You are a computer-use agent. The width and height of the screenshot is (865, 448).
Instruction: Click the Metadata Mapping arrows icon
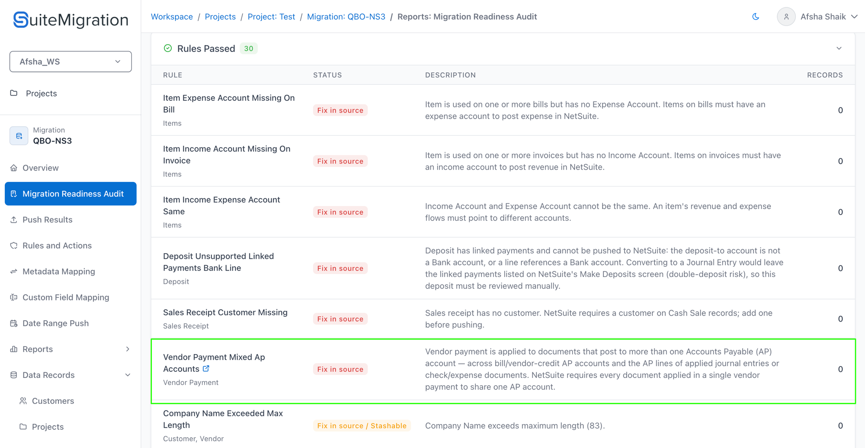14,271
